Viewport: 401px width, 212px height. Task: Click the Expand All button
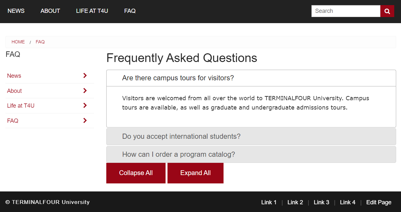(196, 173)
